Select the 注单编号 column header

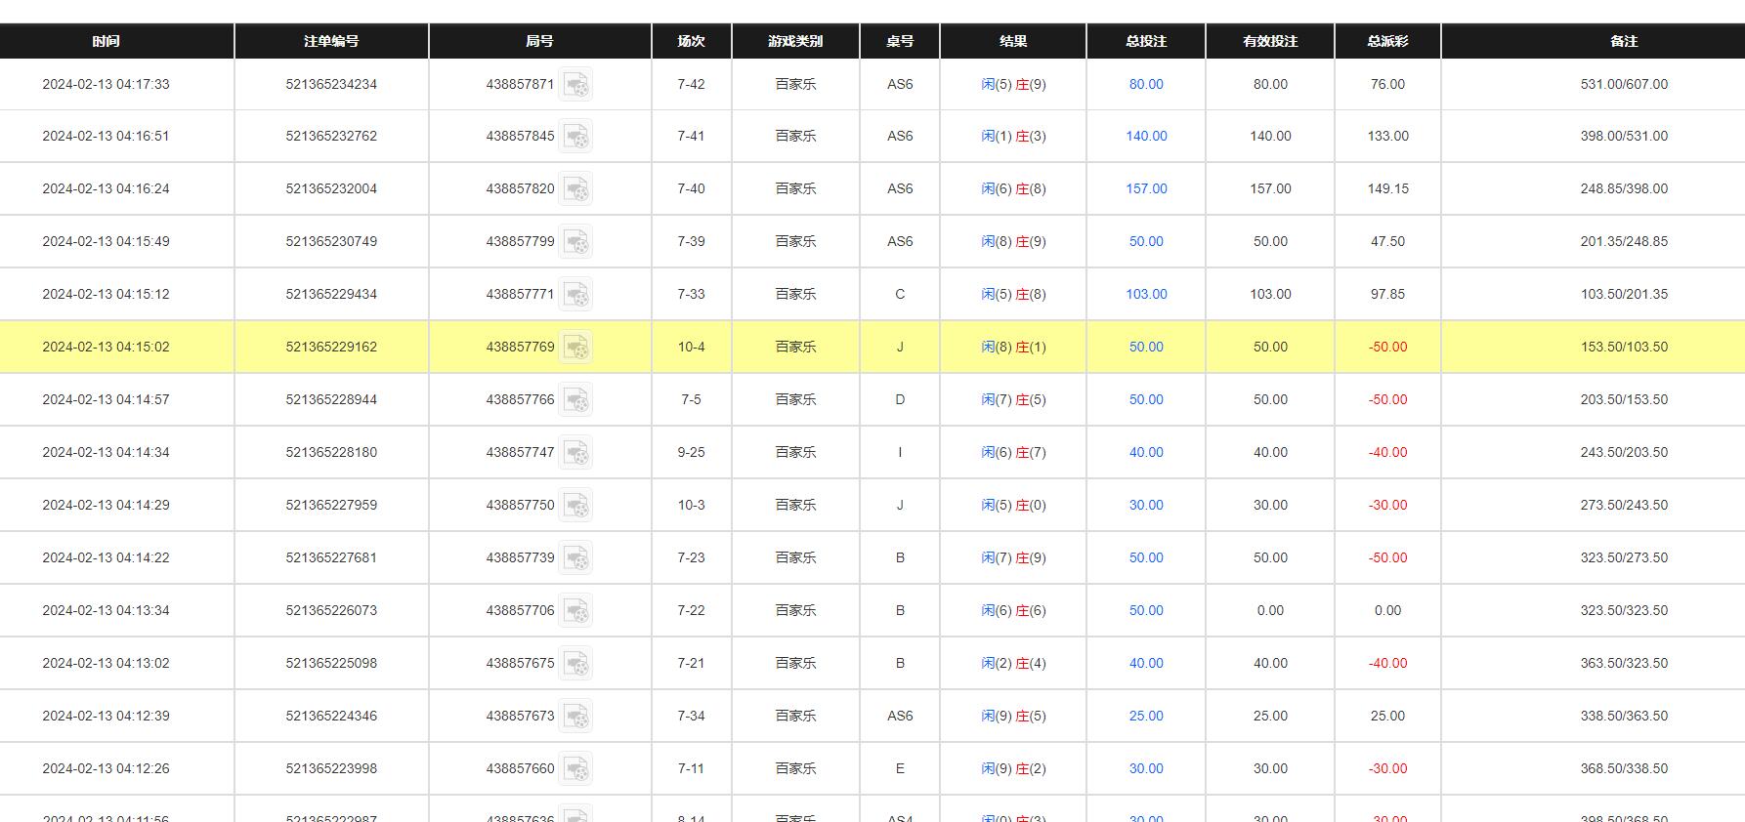coord(331,41)
